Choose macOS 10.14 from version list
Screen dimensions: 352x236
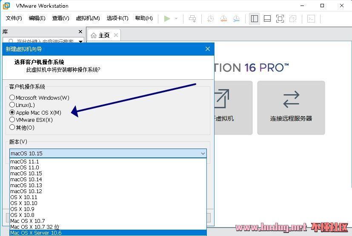coord(108,180)
